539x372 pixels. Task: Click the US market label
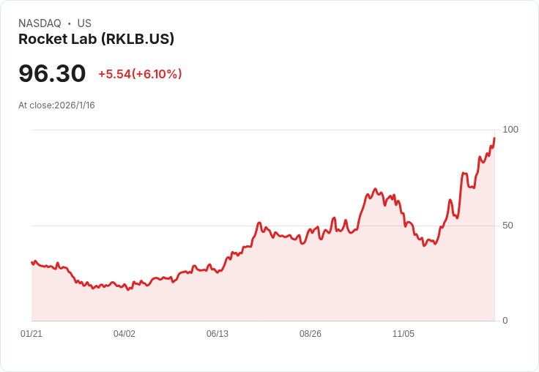click(x=84, y=23)
